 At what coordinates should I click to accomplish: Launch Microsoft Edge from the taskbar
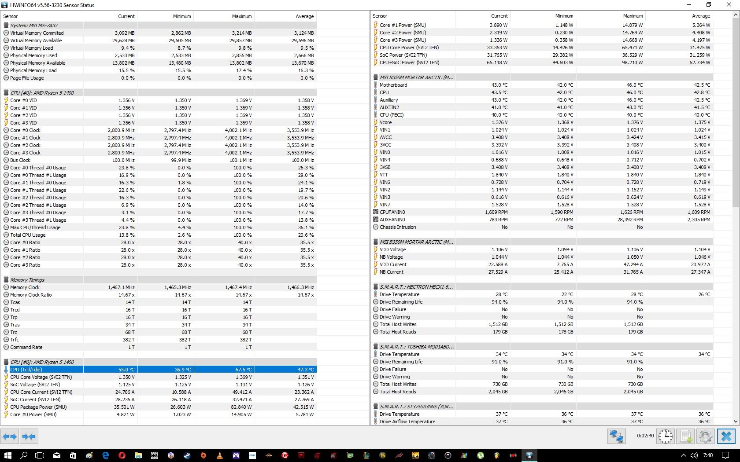(106, 455)
